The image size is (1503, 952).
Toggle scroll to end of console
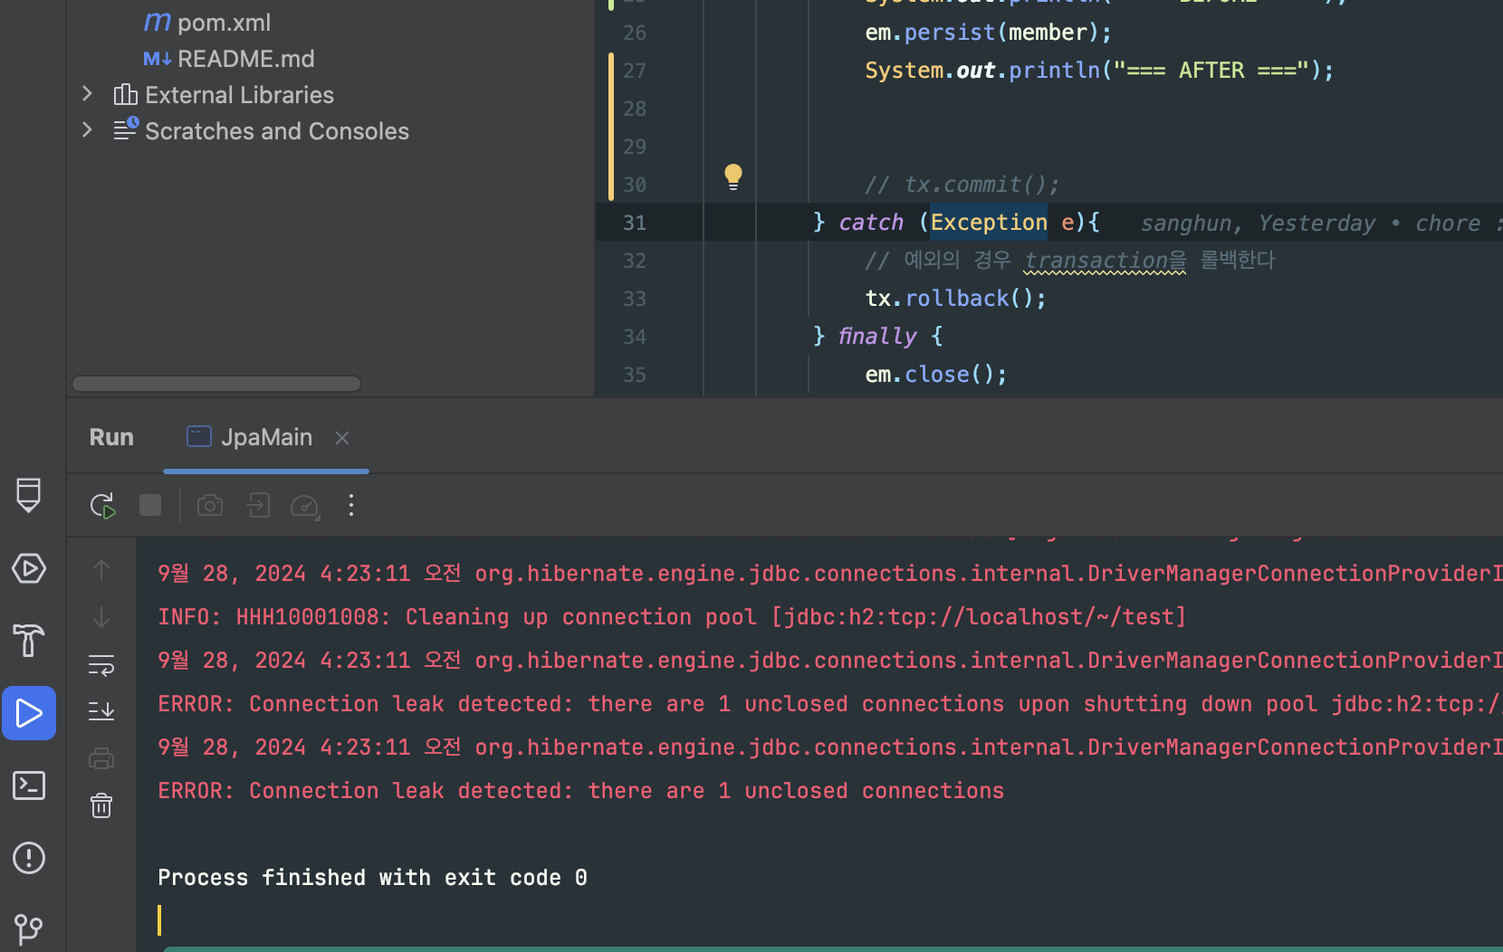101,711
